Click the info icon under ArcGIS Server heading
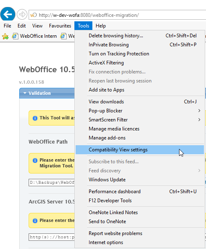Viewport: 206px width, 249px height. [x=35, y=221]
